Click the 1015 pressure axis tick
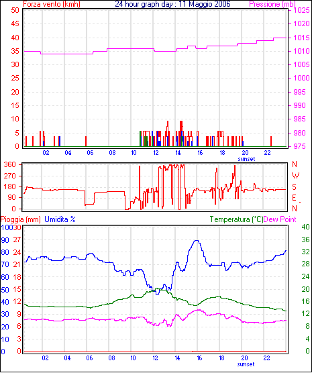This screenshot has height=373, width=312. point(301,38)
